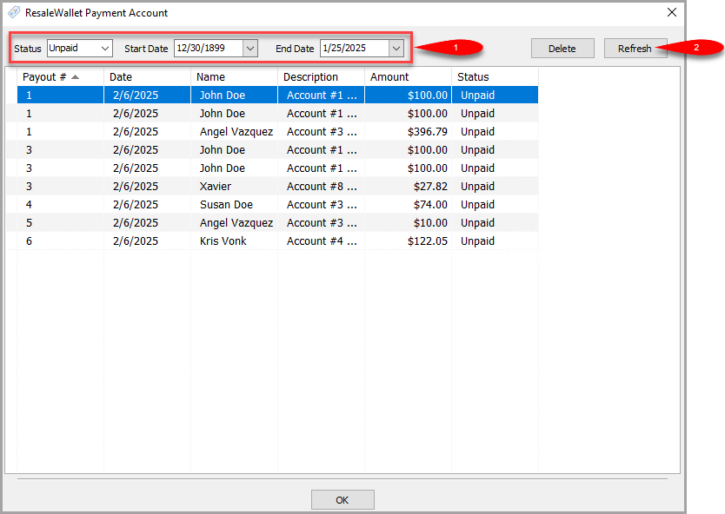The height and width of the screenshot is (514, 725).
Task: Click the Account #8 description cell
Action: 321,186
